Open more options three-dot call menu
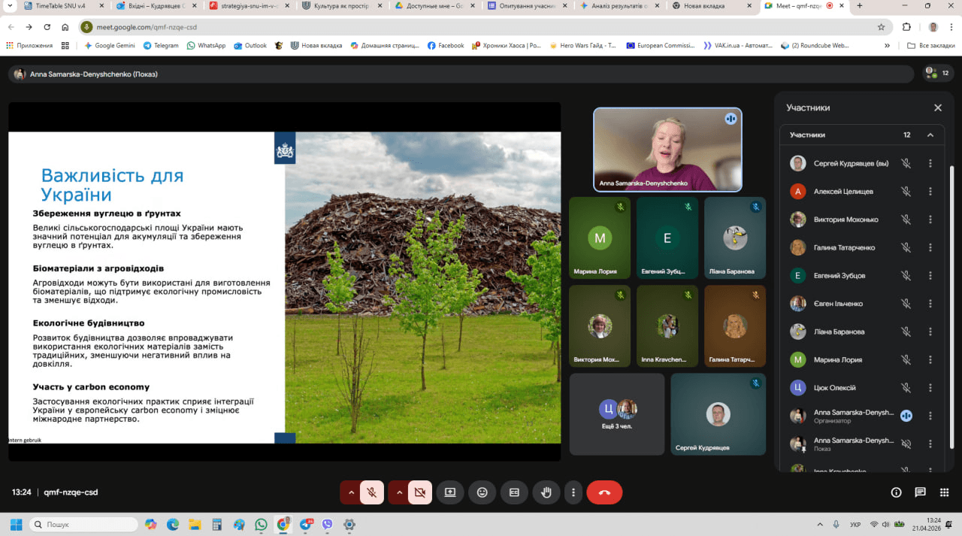This screenshot has height=536, width=962. [573, 492]
